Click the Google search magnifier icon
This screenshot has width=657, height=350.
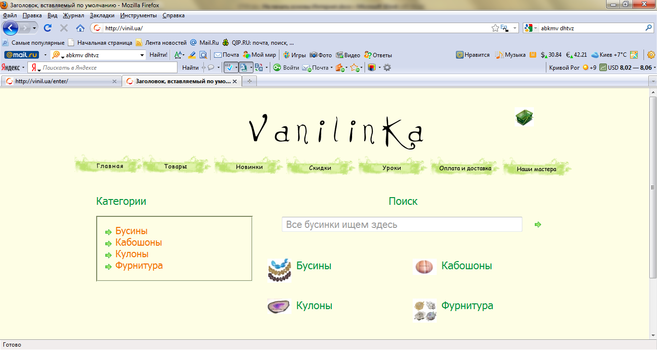[648, 28]
